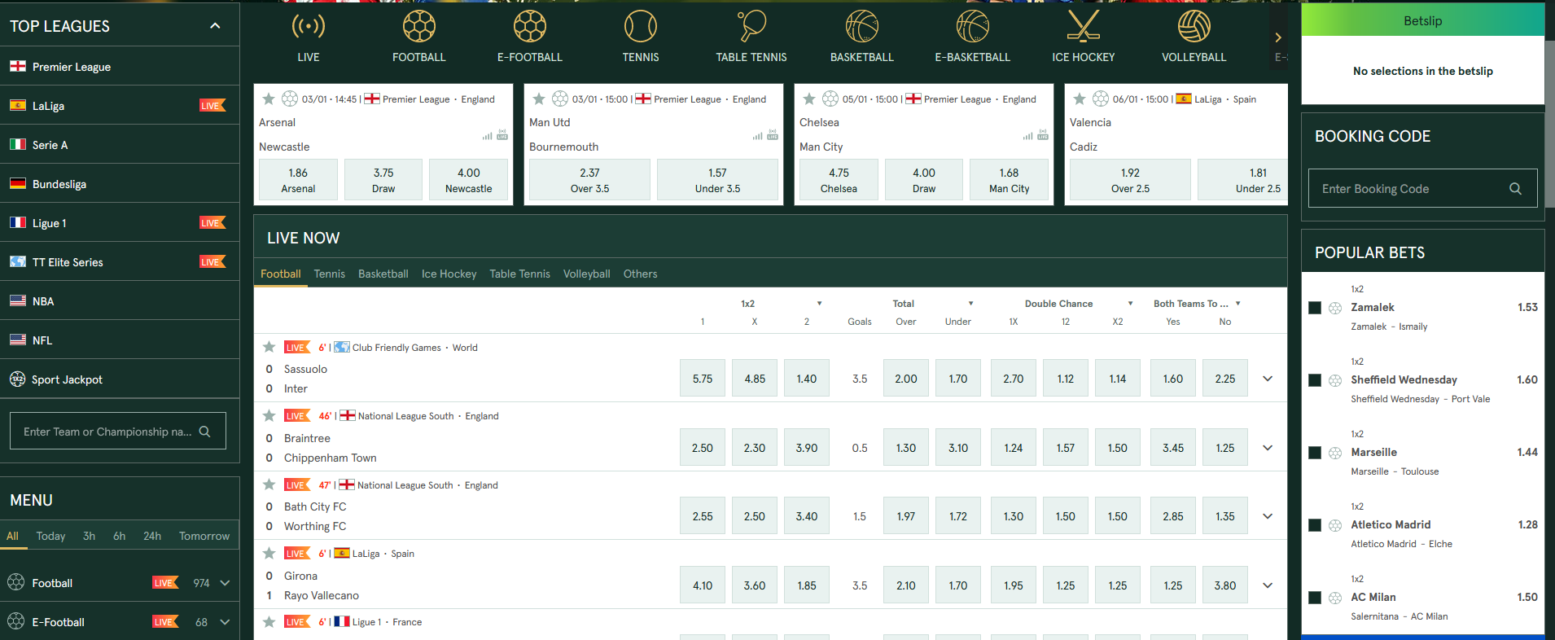1555x640 pixels.
Task: Expand more markets for Bath City vs Worthing
Action: point(1268,516)
